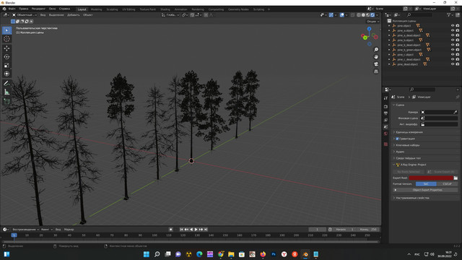
Task: Open the Output properties tab
Action: pyautogui.click(x=385, y=113)
